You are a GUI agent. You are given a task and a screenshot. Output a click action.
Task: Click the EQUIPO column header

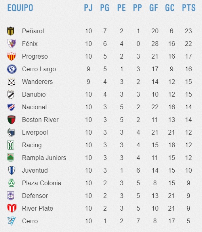[20, 8]
